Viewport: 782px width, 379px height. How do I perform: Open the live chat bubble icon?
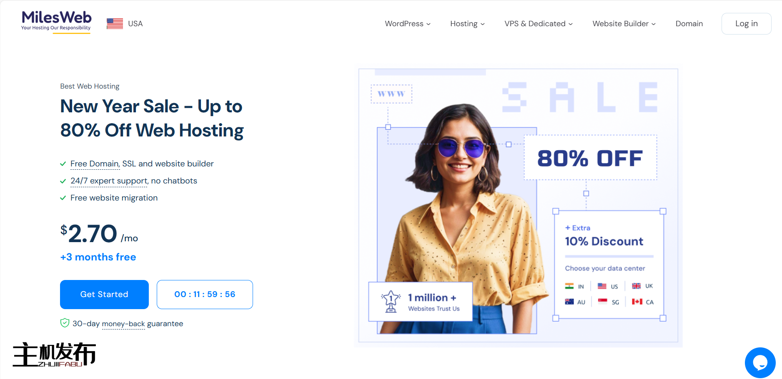pos(760,363)
